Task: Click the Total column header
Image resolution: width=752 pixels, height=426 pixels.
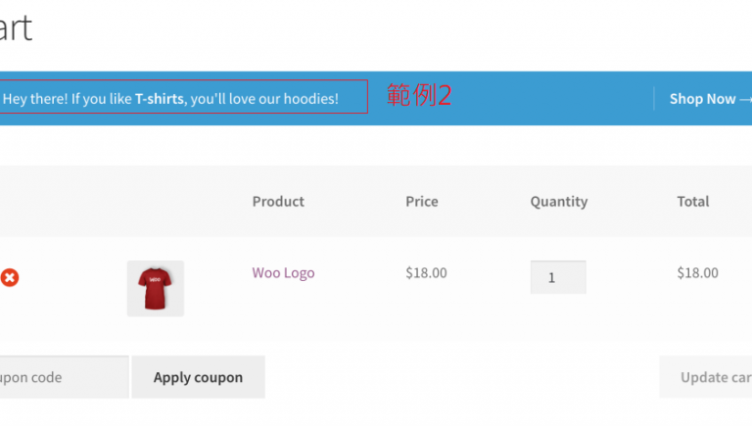Action: pos(693,202)
